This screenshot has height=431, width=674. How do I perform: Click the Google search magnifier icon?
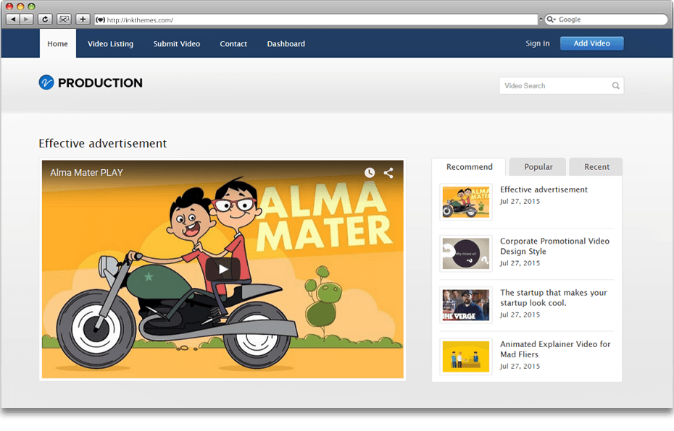pyautogui.click(x=551, y=20)
